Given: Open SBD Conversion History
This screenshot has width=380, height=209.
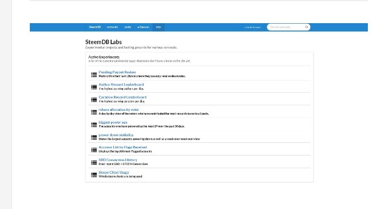Looking at the screenshot, I should click(x=118, y=160).
